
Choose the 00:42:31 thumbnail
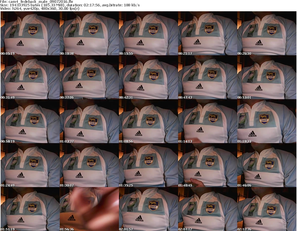pyautogui.click(x=148, y=77)
